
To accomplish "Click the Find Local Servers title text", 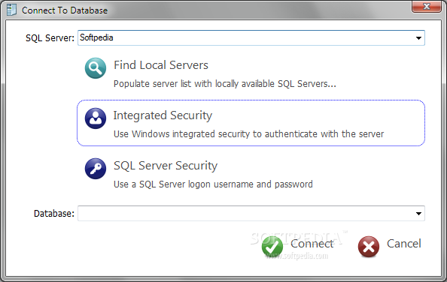I will click(161, 65).
